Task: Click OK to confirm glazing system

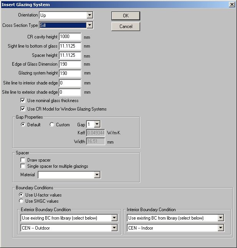Action: [126, 16]
